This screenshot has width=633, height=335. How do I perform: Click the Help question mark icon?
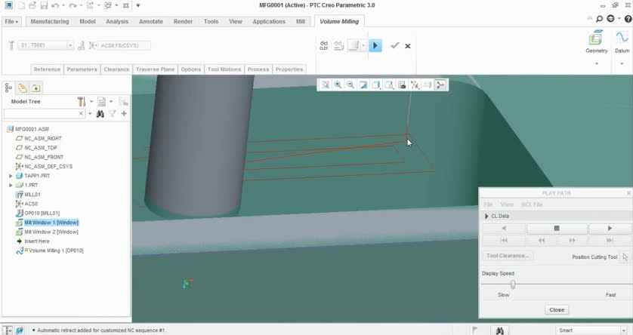[x=628, y=19]
